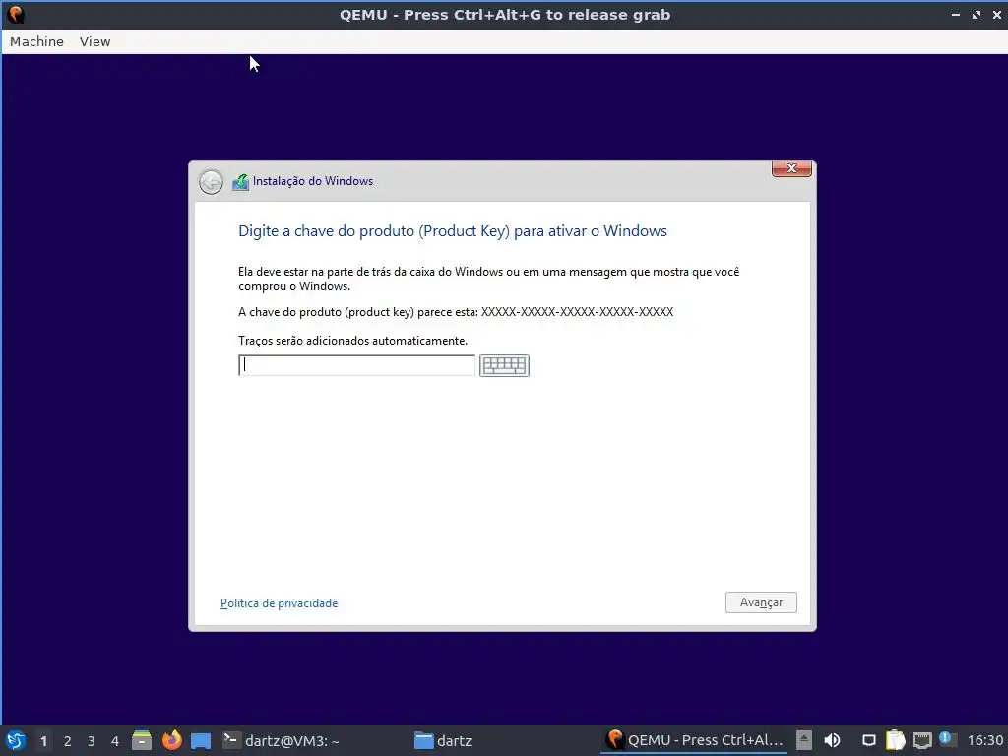Open the Política de privacidade link
The height and width of the screenshot is (756, 1008).
[279, 603]
